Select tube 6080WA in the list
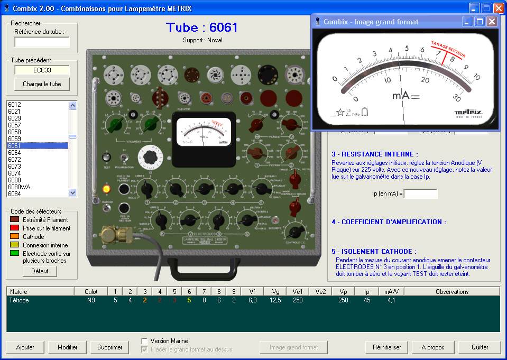The image size is (507, 360). pyautogui.click(x=38, y=187)
